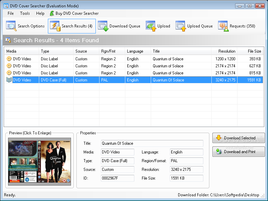The image size is (268, 201).
Task: Click the Source field Custom
Action: [118, 170]
